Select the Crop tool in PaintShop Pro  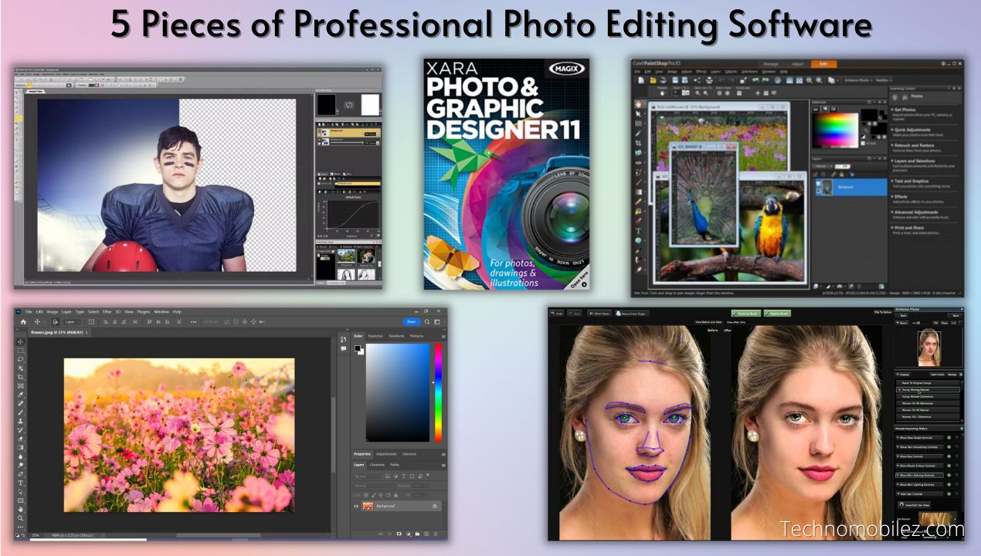click(638, 143)
